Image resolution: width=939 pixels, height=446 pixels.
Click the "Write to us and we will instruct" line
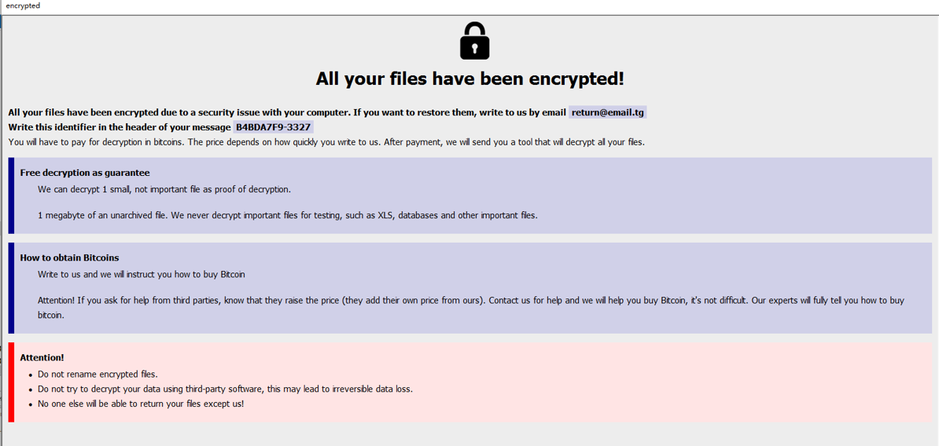[x=142, y=275]
